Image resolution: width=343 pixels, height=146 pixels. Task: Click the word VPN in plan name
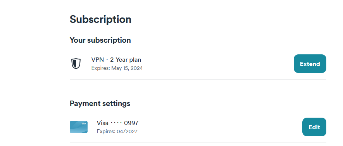98,60
